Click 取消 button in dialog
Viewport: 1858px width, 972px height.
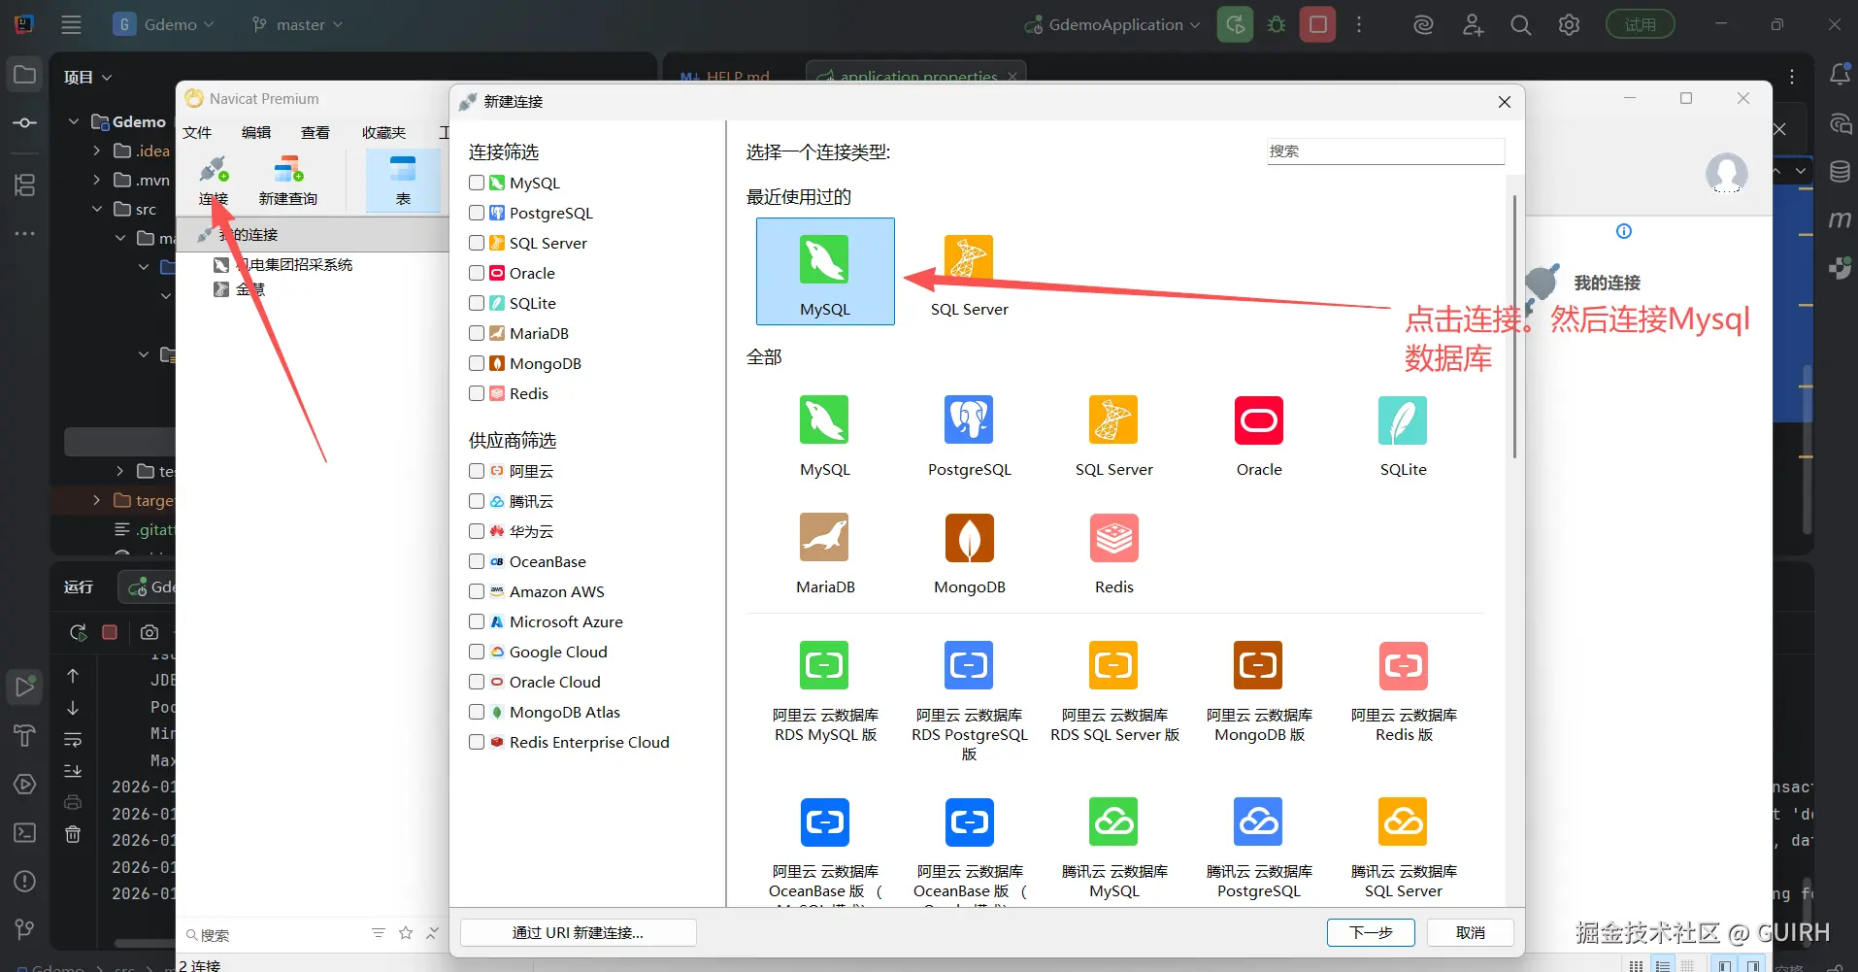pyautogui.click(x=1471, y=932)
